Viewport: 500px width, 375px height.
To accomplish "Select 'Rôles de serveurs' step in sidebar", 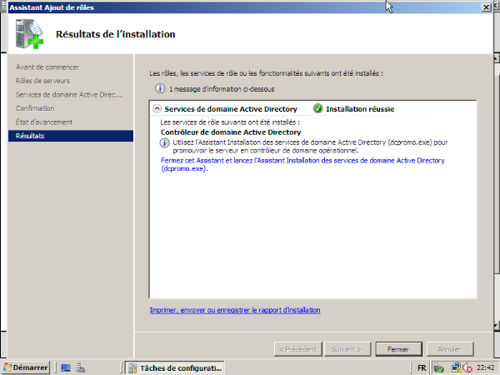I will pyautogui.click(x=42, y=81).
